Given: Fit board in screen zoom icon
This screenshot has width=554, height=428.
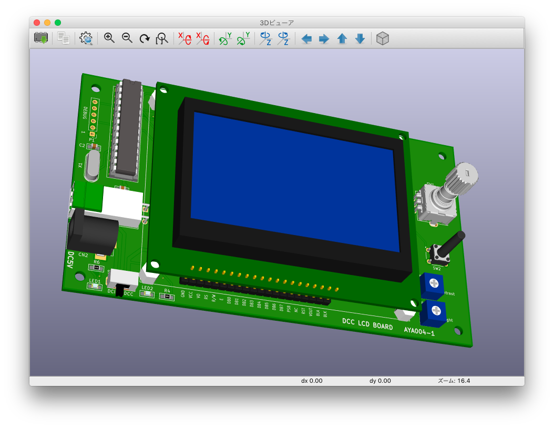Looking at the screenshot, I should pos(162,38).
